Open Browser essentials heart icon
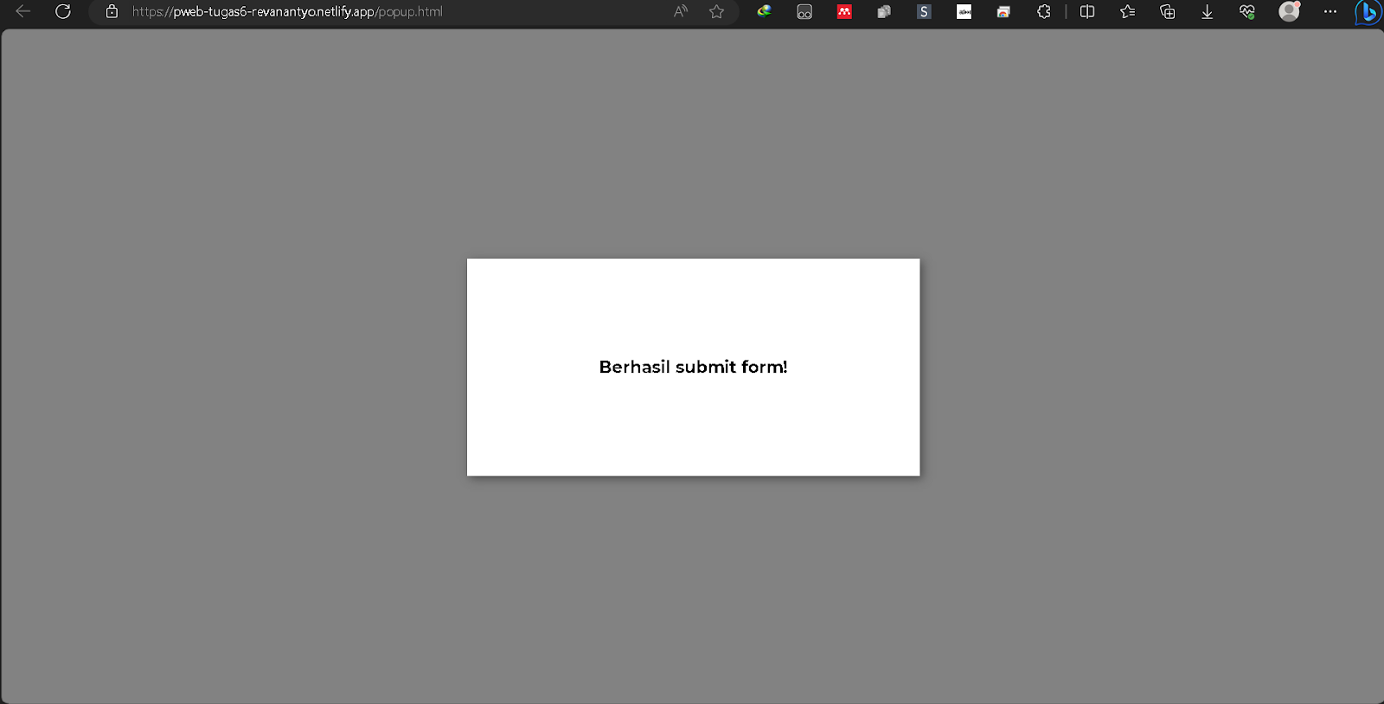 pos(1247,11)
